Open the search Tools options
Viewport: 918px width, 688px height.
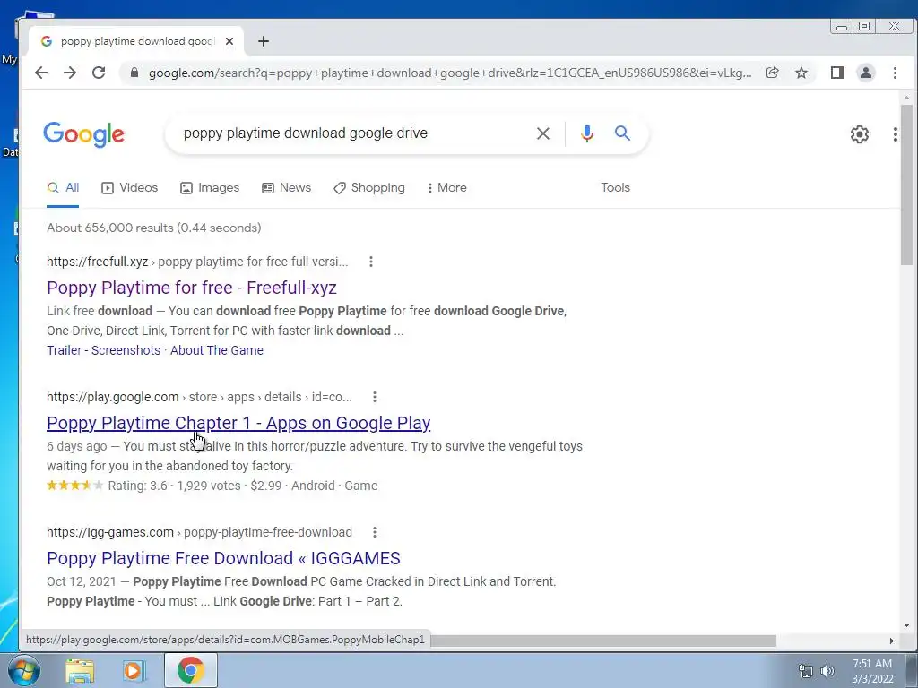(x=615, y=188)
